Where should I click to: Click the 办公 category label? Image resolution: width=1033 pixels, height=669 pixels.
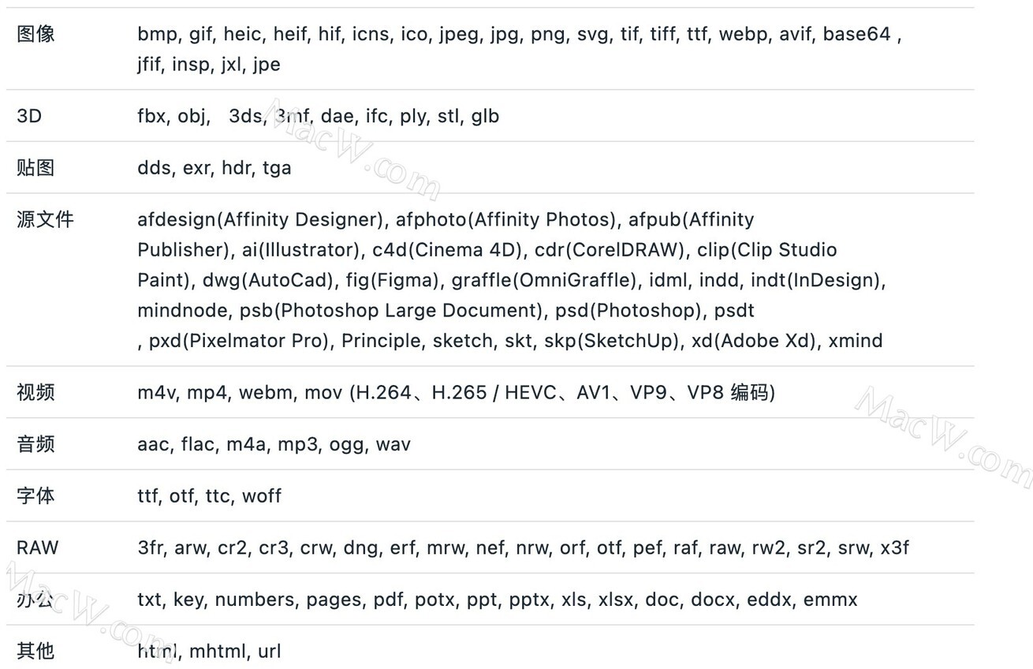click(35, 600)
